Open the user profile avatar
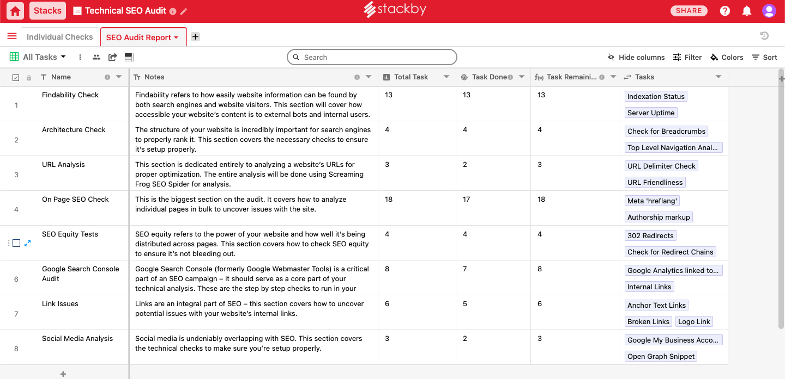The image size is (785, 379). point(769,10)
